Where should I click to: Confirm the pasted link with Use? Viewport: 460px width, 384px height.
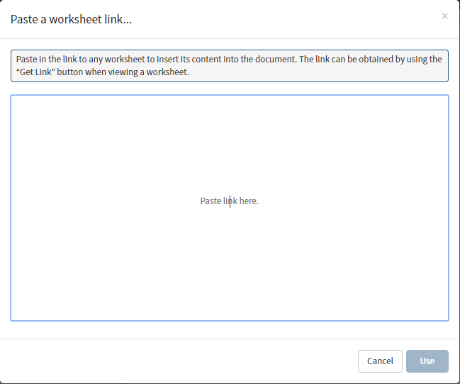(427, 361)
